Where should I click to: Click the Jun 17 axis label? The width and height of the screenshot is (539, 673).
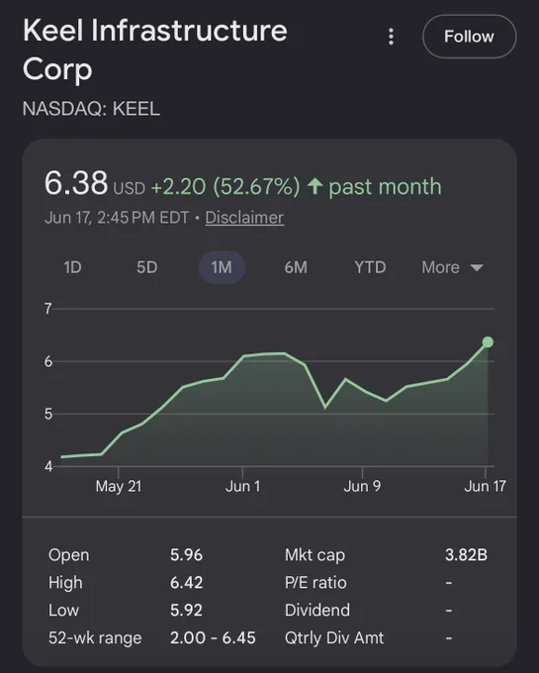click(485, 486)
